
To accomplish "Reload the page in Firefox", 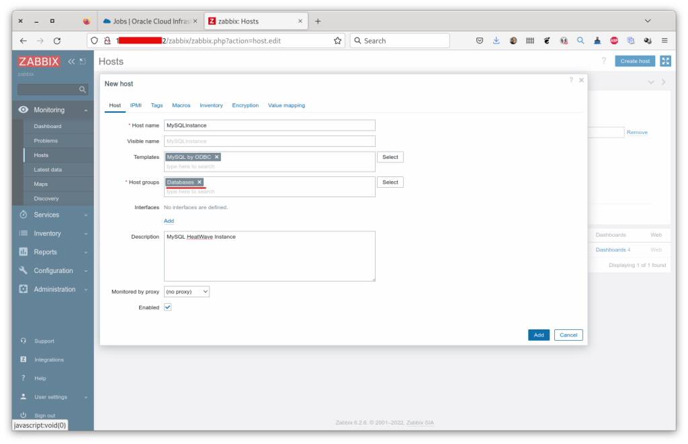I will [57, 41].
